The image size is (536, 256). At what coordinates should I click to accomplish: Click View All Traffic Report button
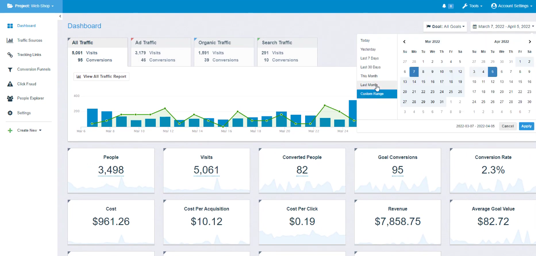tap(101, 76)
